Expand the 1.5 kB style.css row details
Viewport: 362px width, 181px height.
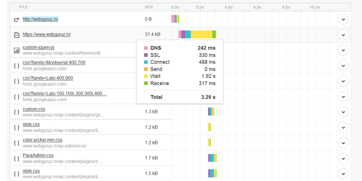343,174
